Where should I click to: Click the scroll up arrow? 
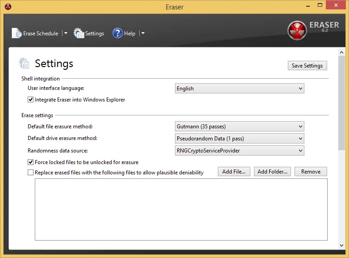coord(342,52)
